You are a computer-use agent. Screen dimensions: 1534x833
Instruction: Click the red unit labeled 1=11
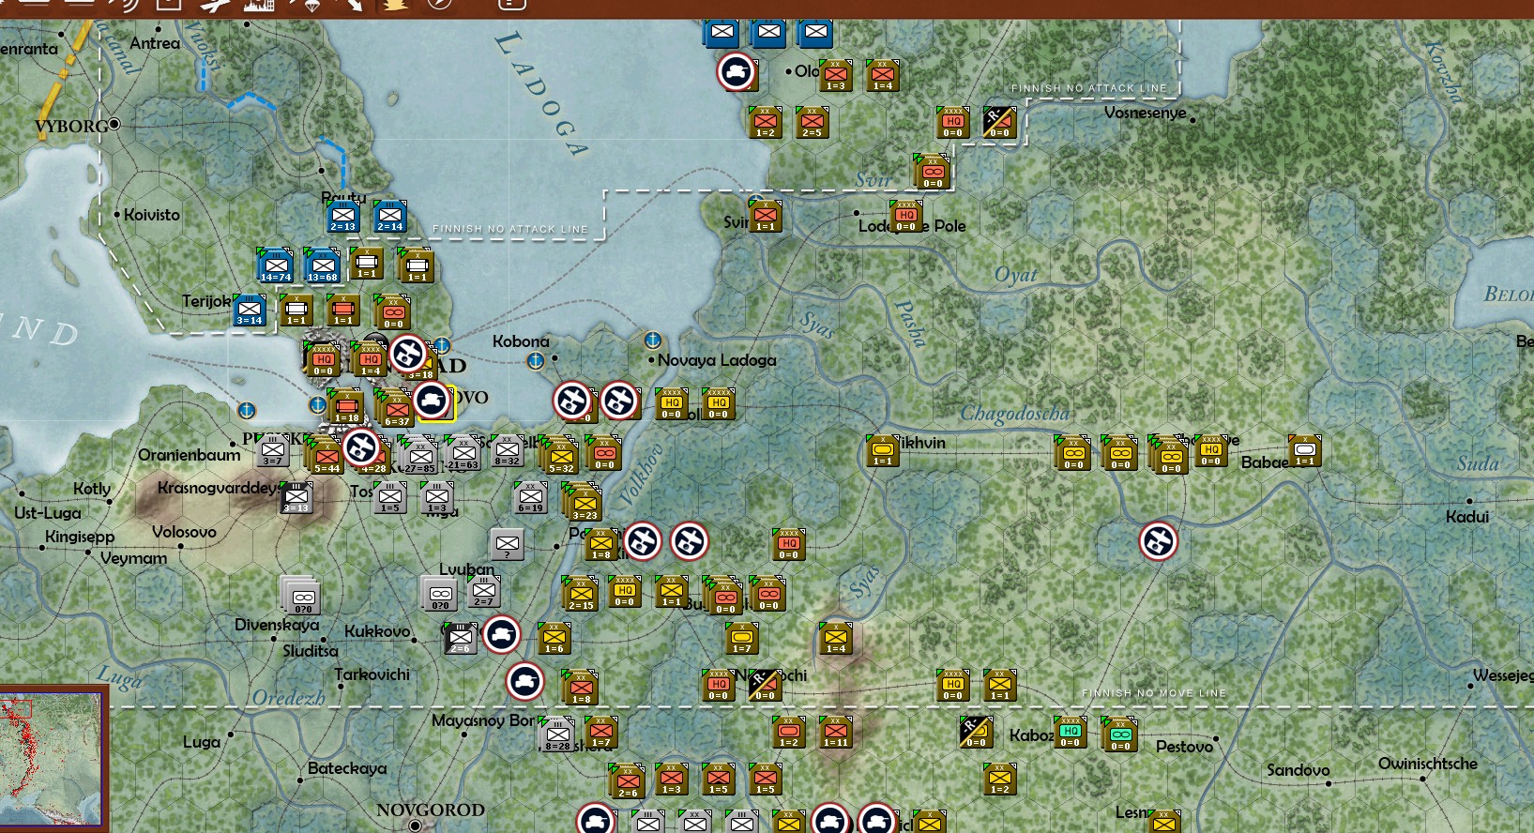point(836,733)
